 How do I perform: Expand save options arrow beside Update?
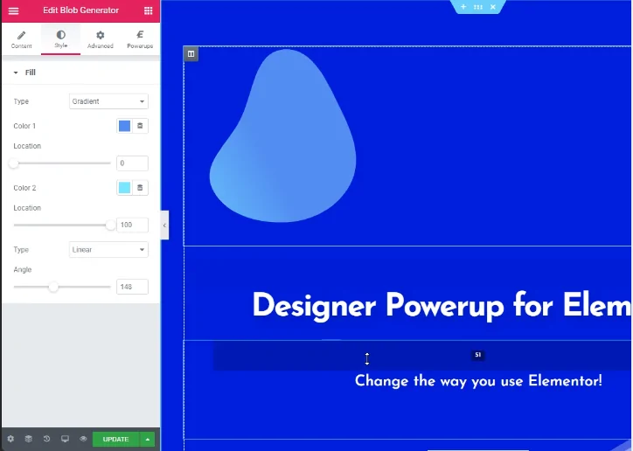pyautogui.click(x=149, y=439)
